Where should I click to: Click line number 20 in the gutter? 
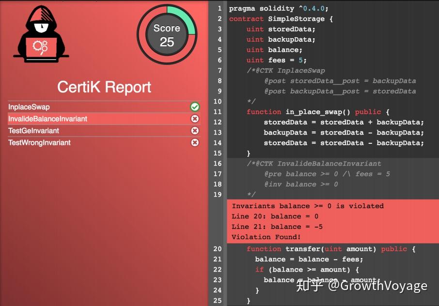click(218, 249)
